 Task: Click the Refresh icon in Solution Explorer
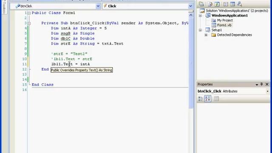coord(217,4)
